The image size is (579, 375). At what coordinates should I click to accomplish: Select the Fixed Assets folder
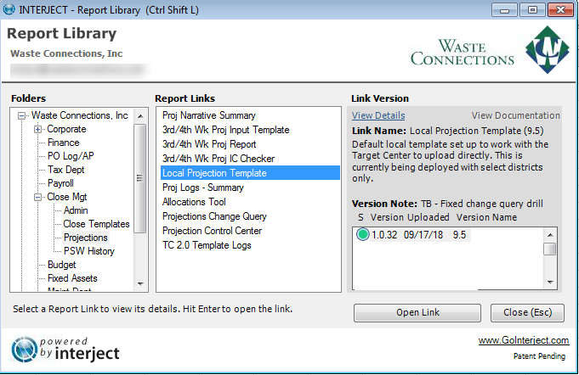tap(72, 278)
